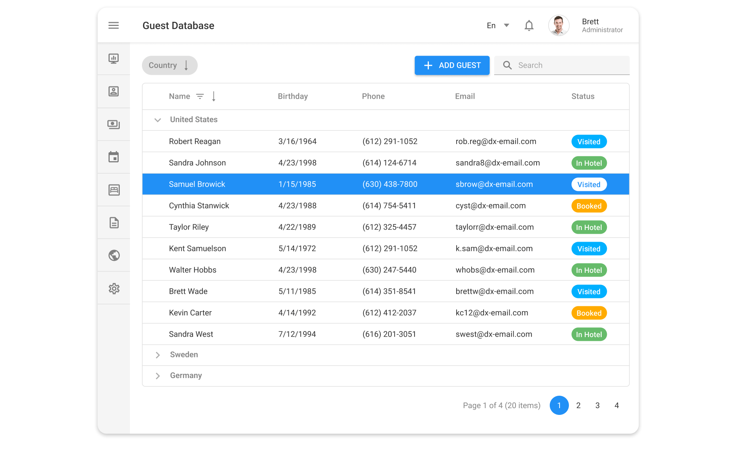Go to page 3

click(x=597, y=405)
